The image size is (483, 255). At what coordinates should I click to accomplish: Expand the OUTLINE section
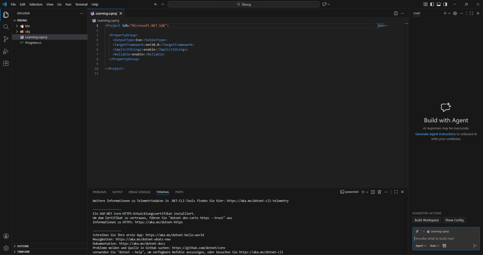click(x=23, y=246)
